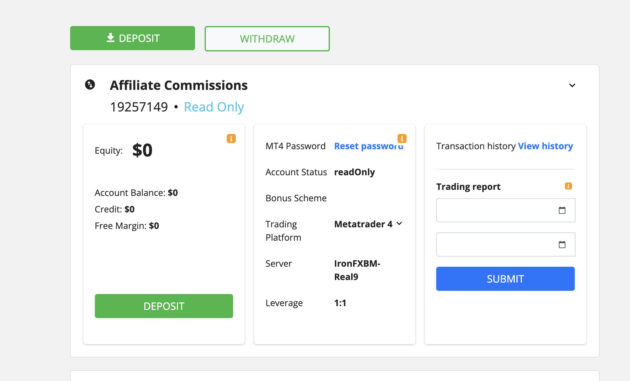The image size is (630, 381).
Task: Click the Affiliate Commissions circular arrows icon
Action: [90, 84]
